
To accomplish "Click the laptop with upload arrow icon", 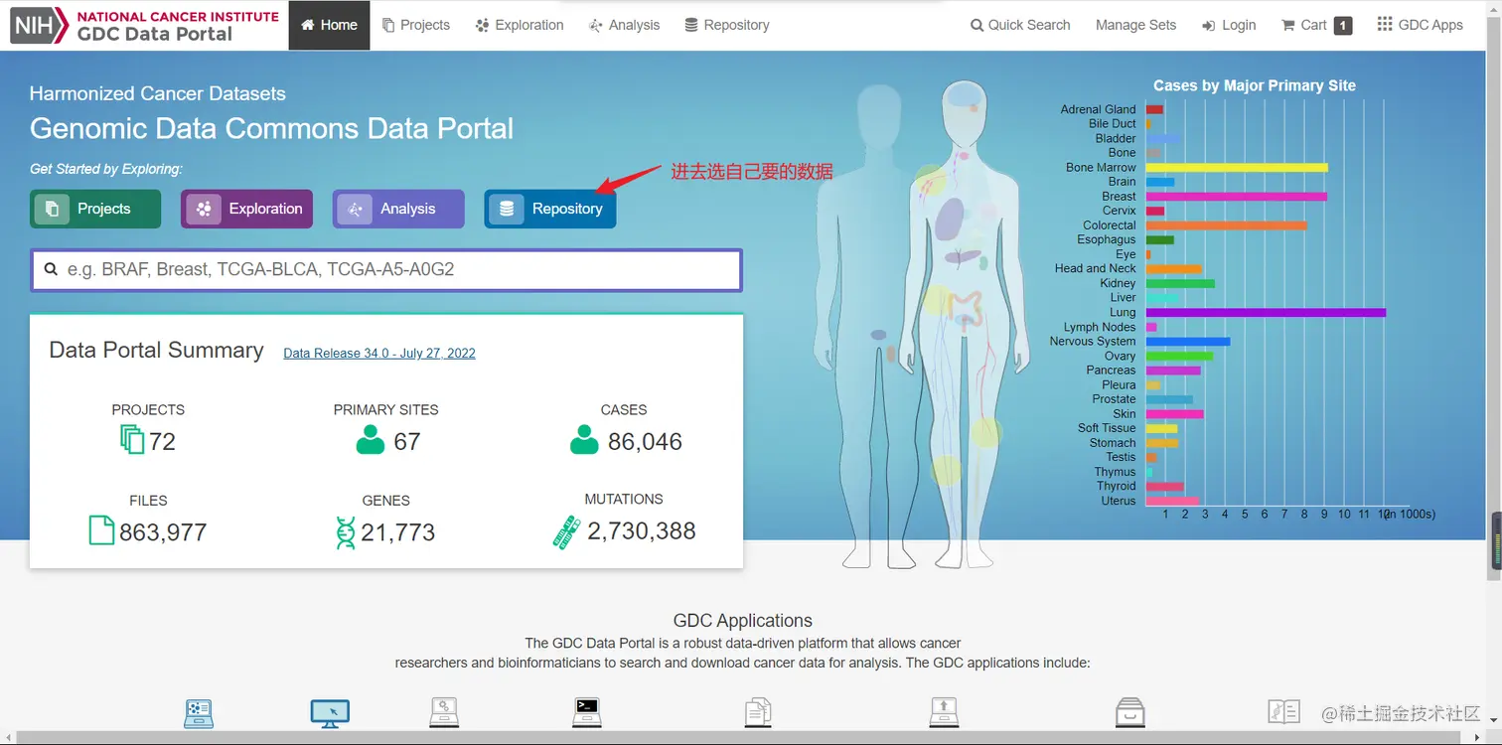I will tap(943, 712).
